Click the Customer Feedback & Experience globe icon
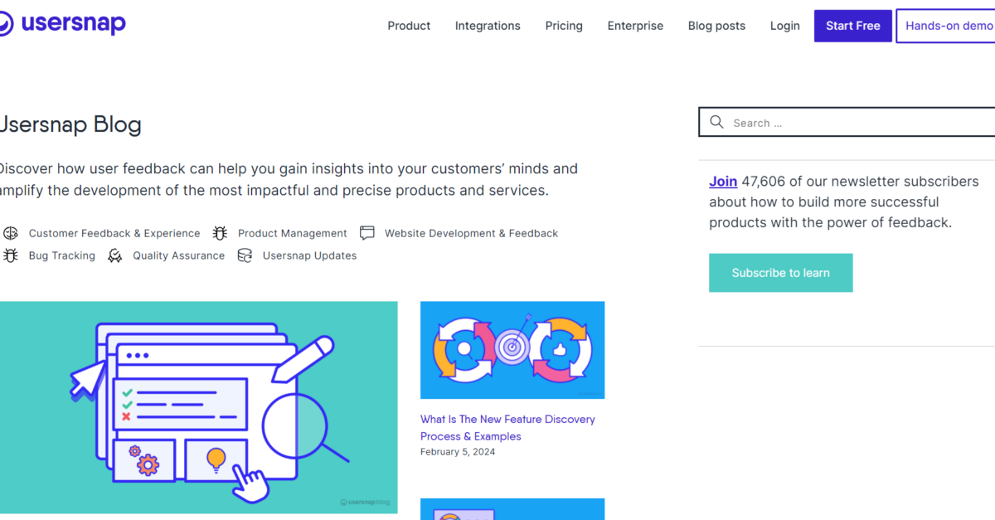This screenshot has width=995, height=520. tap(11, 233)
